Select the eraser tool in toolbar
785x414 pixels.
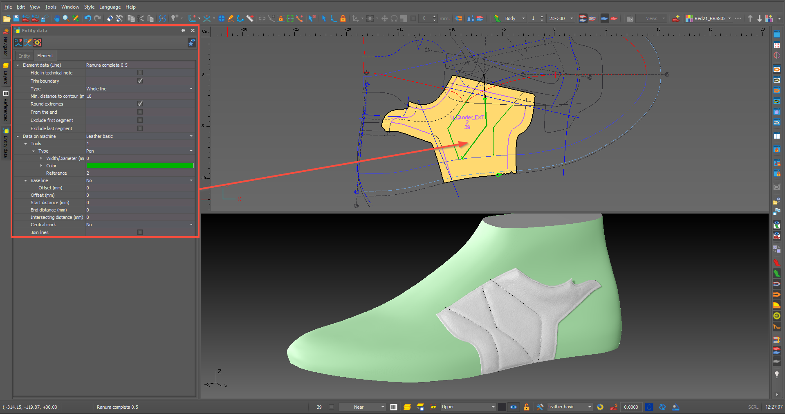coord(110,18)
